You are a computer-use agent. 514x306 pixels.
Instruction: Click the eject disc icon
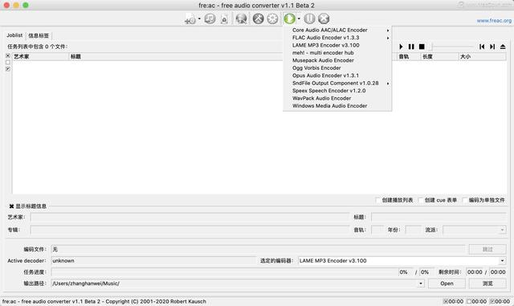[503, 47]
